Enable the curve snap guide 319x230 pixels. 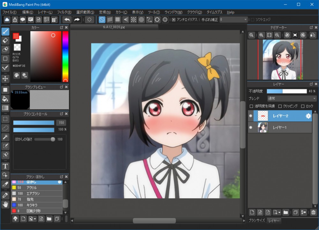[149, 20]
